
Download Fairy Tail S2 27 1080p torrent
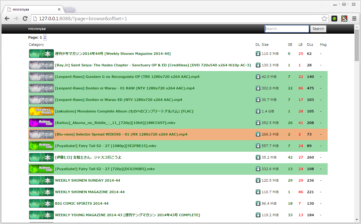(x=258, y=145)
